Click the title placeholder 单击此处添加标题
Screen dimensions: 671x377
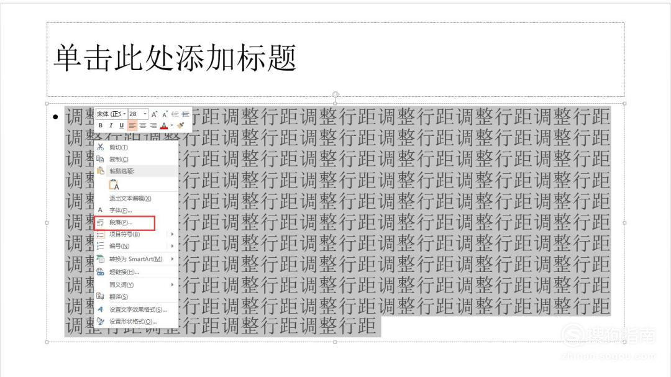[x=175, y=58]
